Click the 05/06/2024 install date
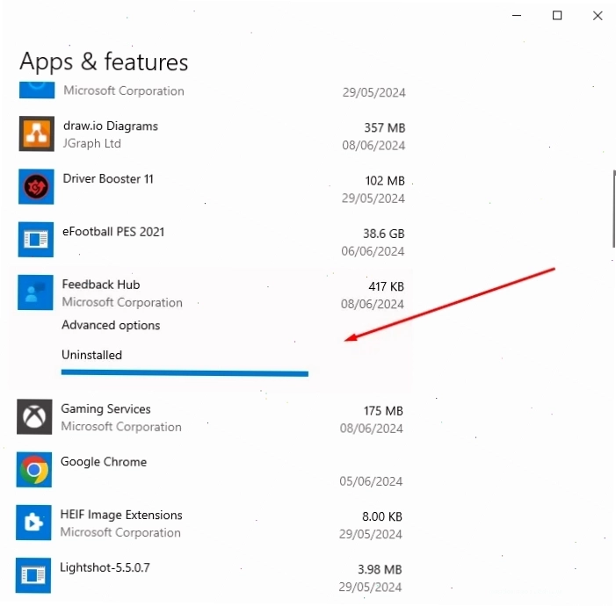 tap(371, 481)
